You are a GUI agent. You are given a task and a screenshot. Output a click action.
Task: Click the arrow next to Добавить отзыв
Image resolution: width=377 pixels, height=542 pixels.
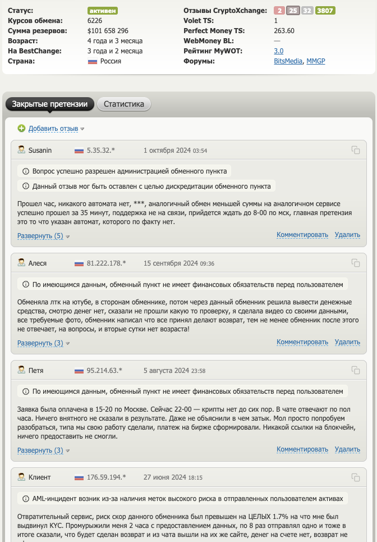click(82, 129)
